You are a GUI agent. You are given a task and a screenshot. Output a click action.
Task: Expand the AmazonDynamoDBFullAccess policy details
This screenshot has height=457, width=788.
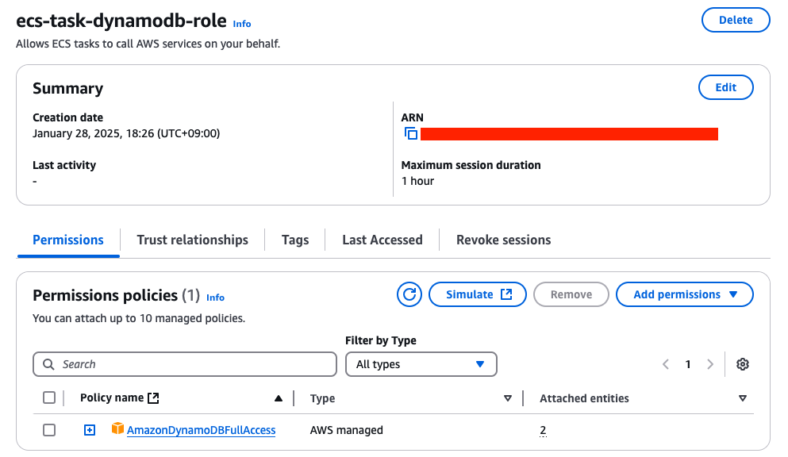click(x=90, y=430)
